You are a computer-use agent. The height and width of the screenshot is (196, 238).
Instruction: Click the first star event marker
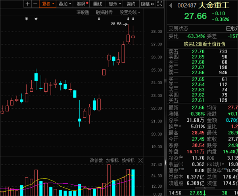(x=27, y=19)
